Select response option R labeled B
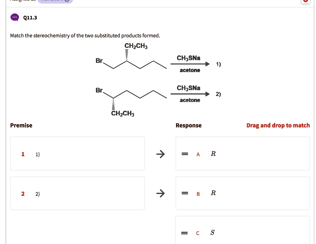 point(213,193)
